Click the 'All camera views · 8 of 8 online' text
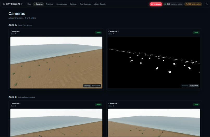 22,18
